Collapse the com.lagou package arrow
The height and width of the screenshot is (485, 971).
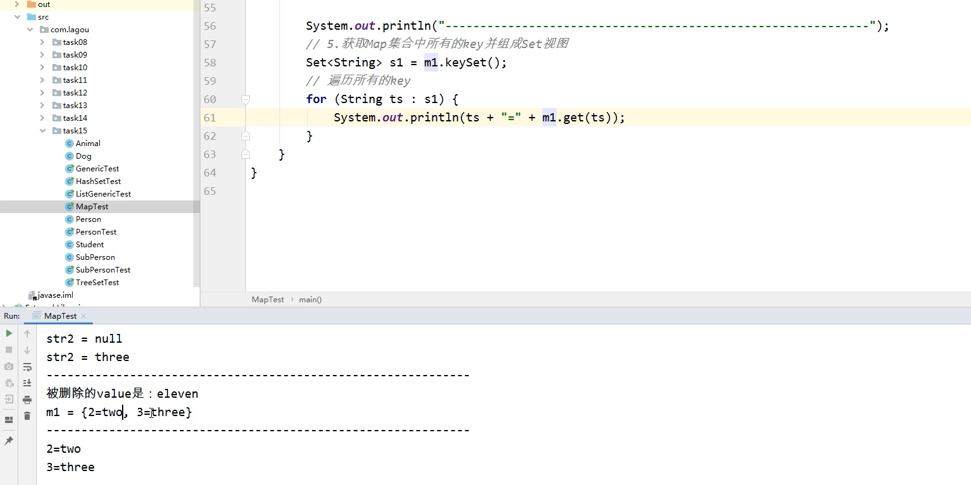pyautogui.click(x=30, y=30)
